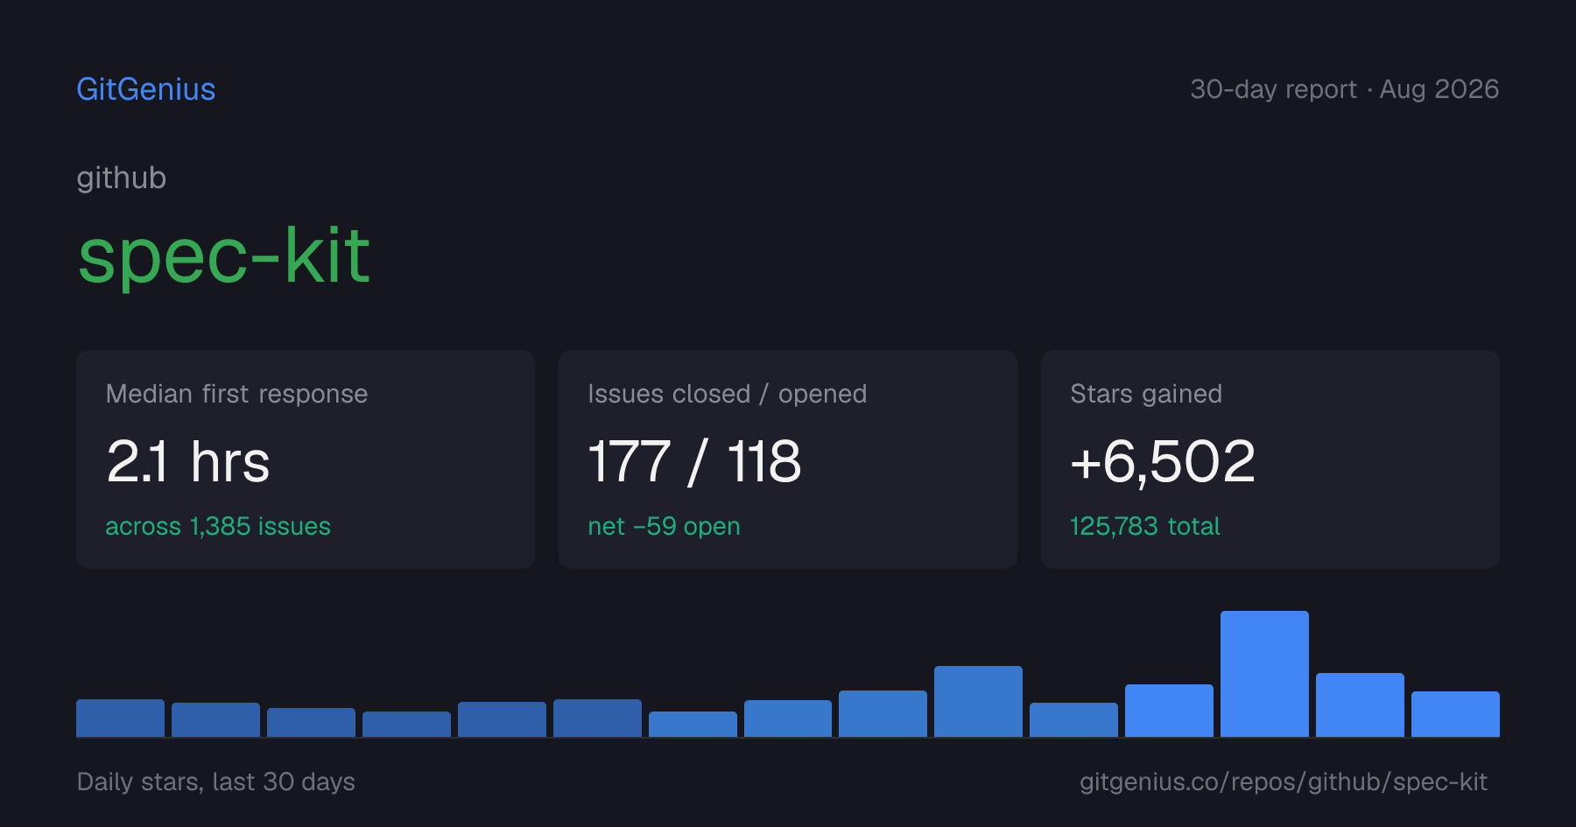The width and height of the screenshot is (1576, 827).
Task: Click the "177 / 118" value
Action: 694,461
